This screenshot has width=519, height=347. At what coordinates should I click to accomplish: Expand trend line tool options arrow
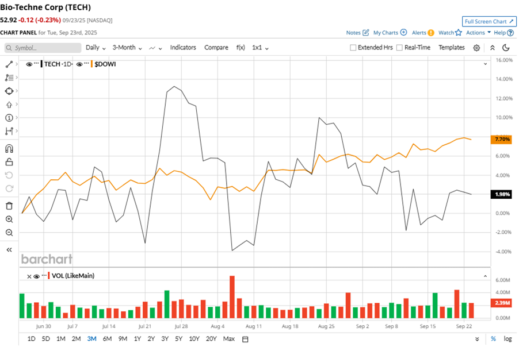pyautogui.click(x=17, y=64)
